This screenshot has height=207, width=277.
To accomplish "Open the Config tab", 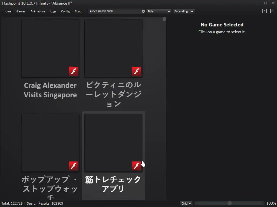I will pyautogui.click(x=65, y=11).
